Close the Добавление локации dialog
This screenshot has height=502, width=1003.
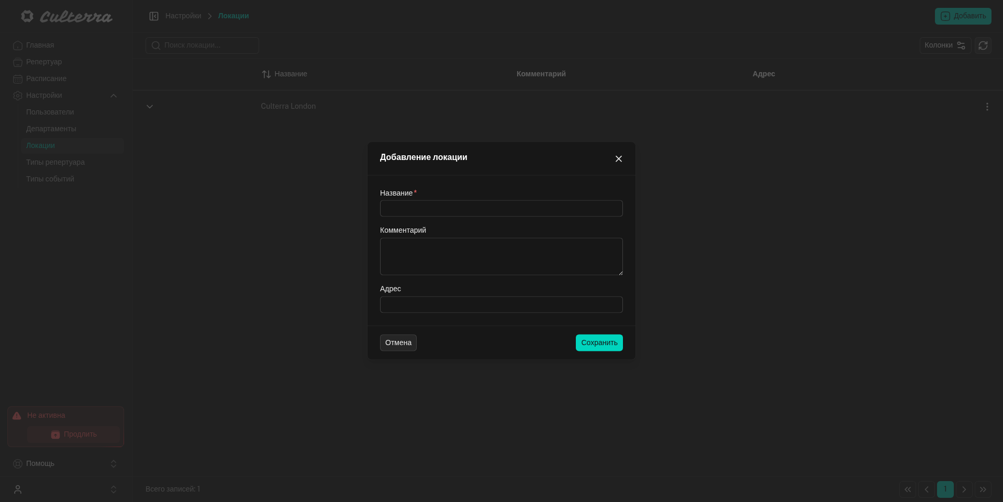point(618,159)
